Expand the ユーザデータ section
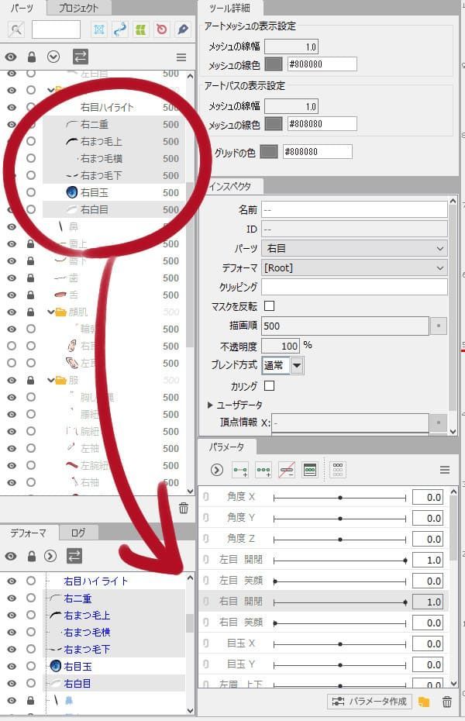465x721 pixels. coord(210,405)
